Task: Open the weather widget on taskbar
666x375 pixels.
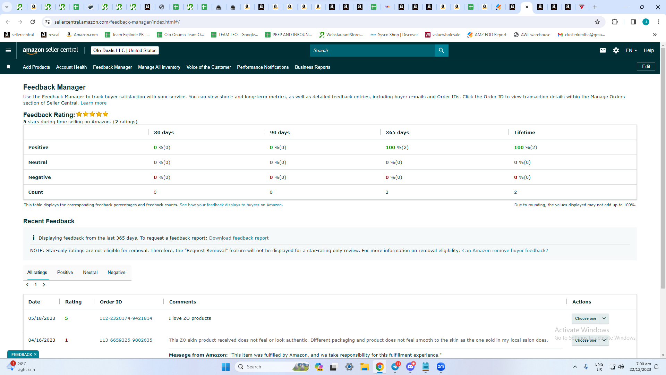Action: click(x=21, y=367)
